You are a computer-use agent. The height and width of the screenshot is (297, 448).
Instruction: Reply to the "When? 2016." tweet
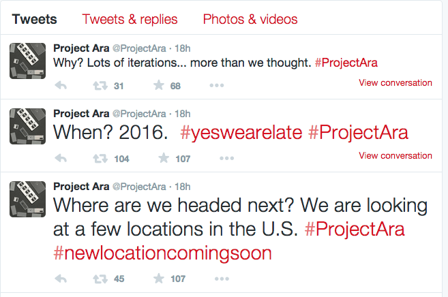60,159
